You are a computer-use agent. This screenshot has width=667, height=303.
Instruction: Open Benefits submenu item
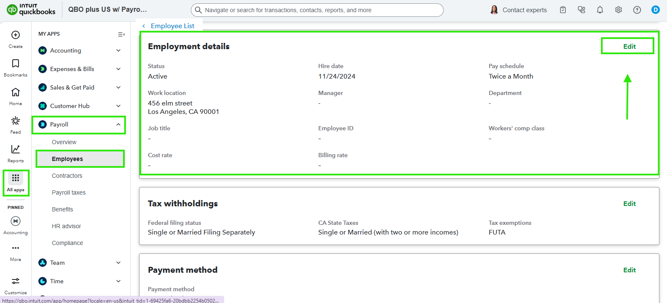[62, 209]
